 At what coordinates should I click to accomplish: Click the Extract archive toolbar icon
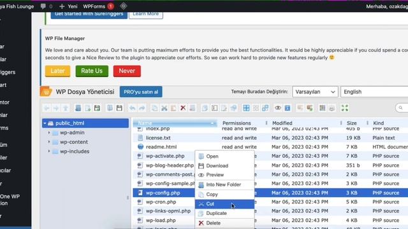(x=300, y=108)
